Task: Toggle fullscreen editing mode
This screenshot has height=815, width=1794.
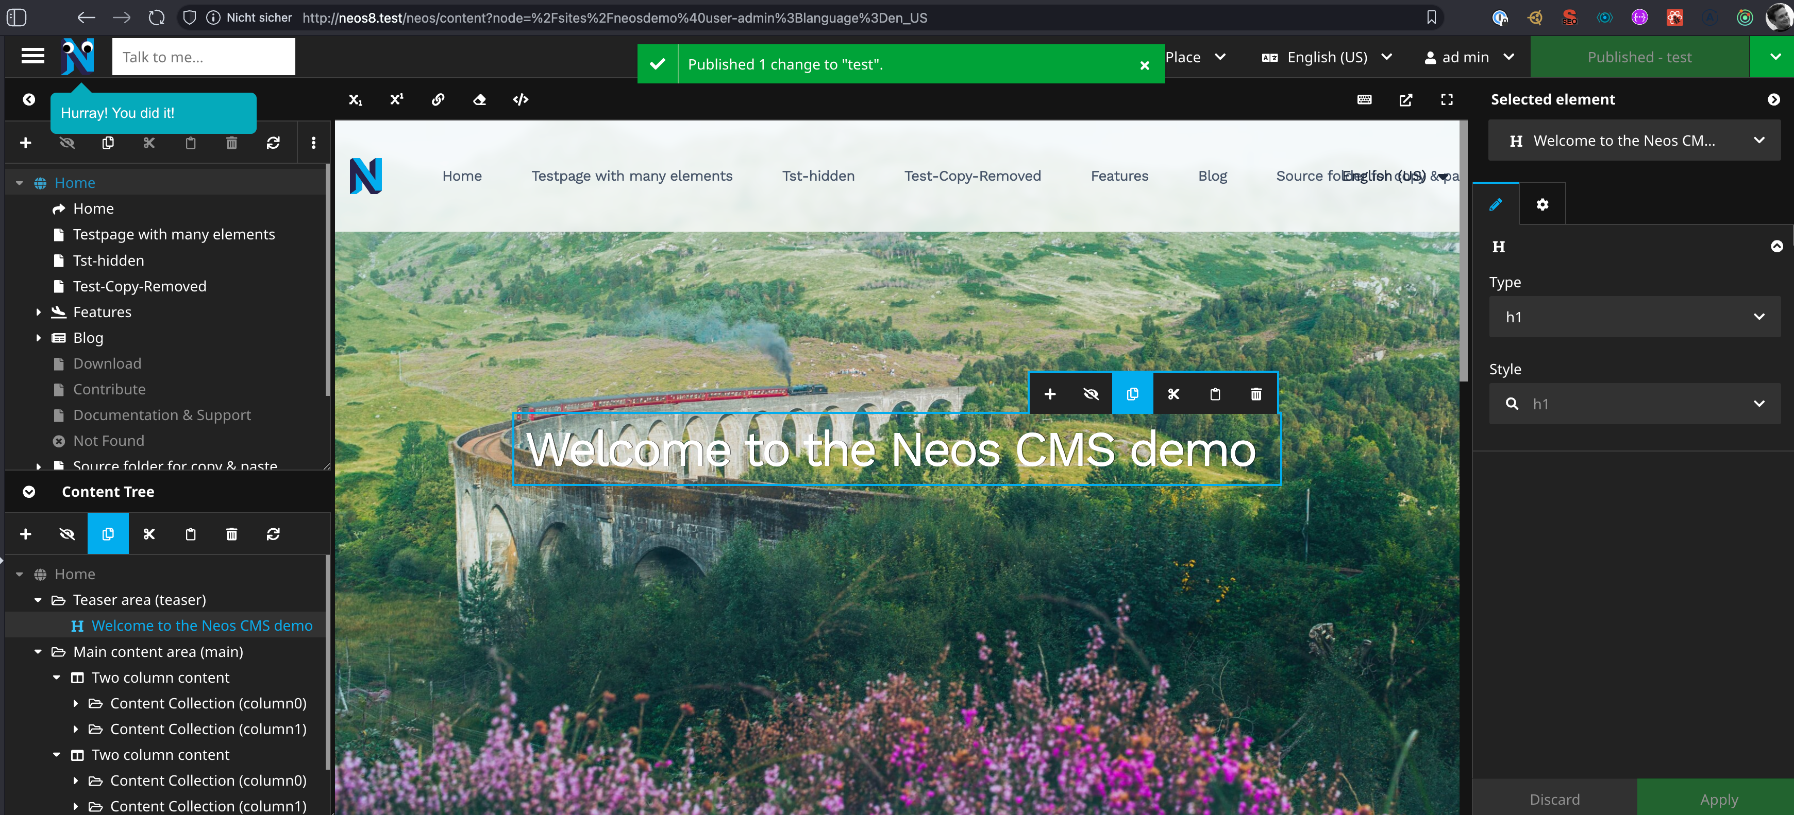Action: tap(1447, 99)
